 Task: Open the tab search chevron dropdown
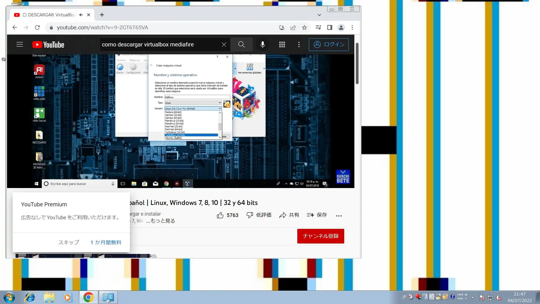tap(319, 15)
